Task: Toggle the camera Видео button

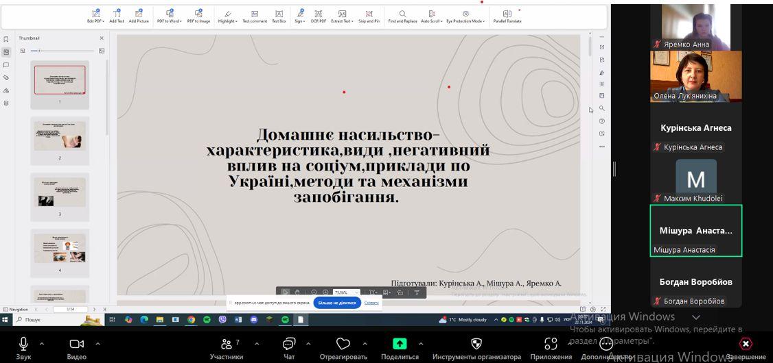Action: 77,347
